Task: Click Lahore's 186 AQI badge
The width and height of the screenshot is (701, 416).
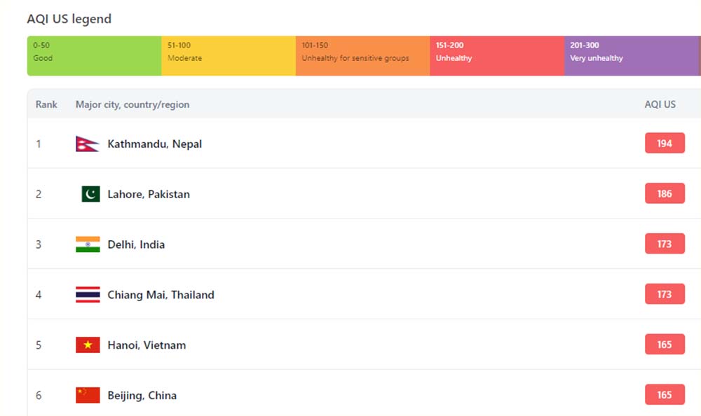Action: [665, 194]
